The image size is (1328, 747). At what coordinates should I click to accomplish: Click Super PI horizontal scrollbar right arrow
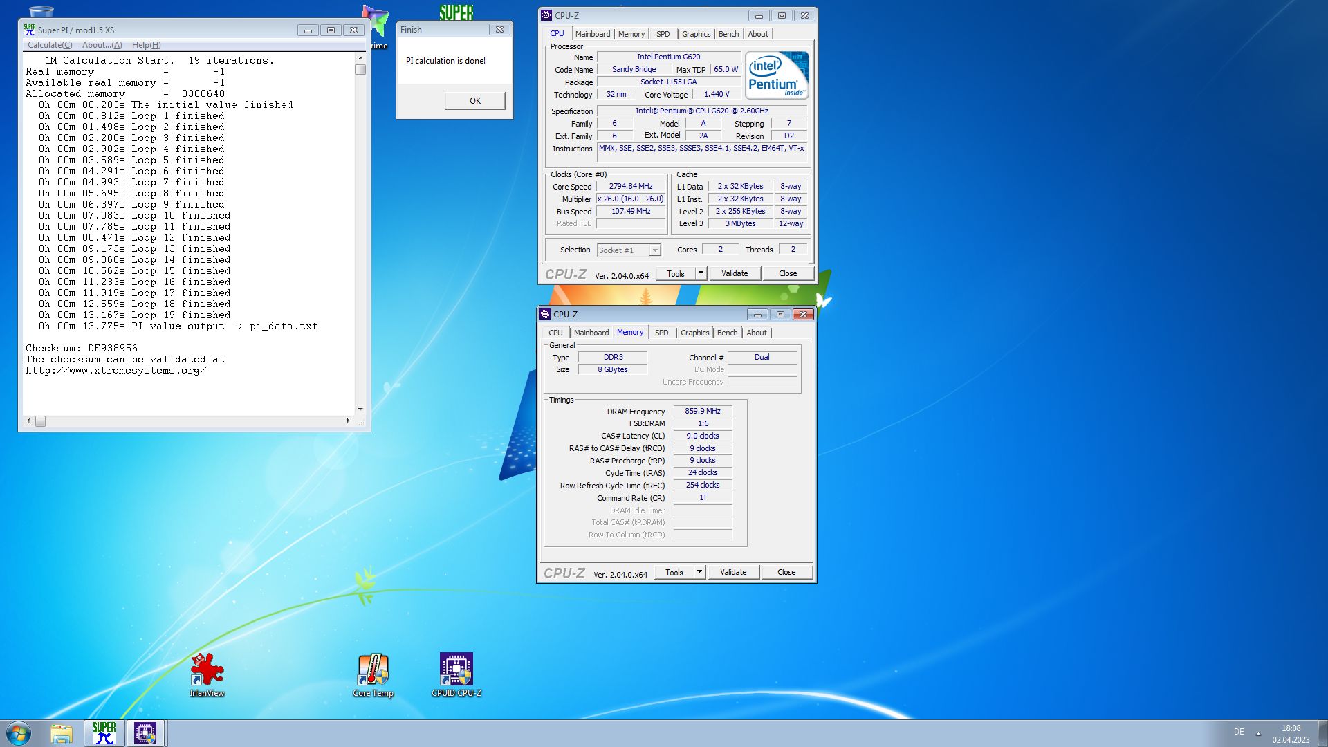[x=348, y=421]
